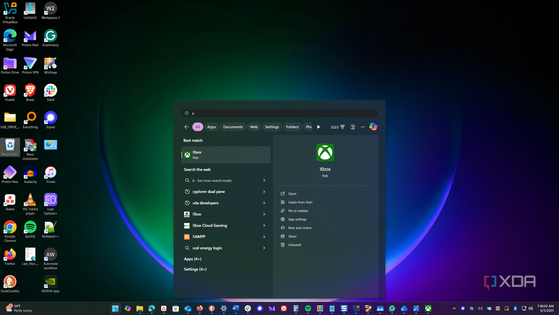This screenshot has height=315, width=559.
Task: Expand the 'xcel energy login' chevron
Action: click(x=264, y=248)
